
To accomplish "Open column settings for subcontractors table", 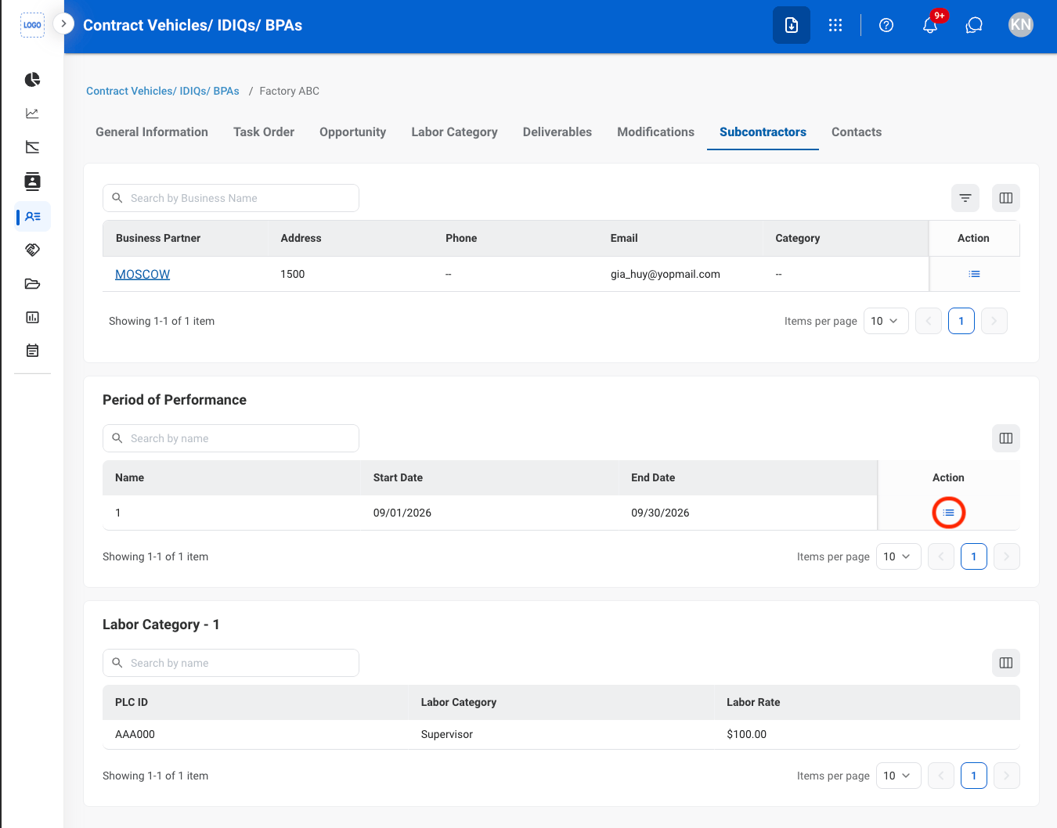I will click(x=1006, y=198).
